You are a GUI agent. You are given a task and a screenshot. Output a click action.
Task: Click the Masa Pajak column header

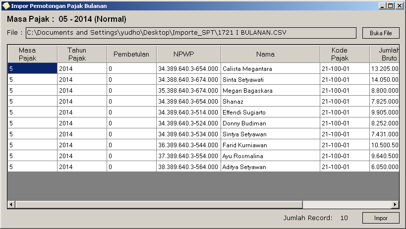tap(32, 54)
